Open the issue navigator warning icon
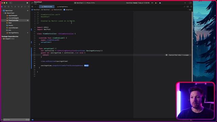Screen dimensions: 217x122 pos(15,7)
